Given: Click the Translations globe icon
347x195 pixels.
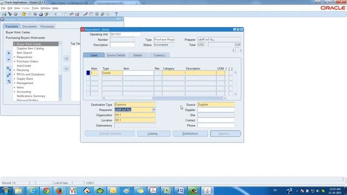Looking at the screenshot, I should pyautogui.click(x=97, y=14).
